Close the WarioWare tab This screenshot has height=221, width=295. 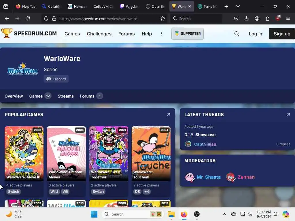[190, 6]
